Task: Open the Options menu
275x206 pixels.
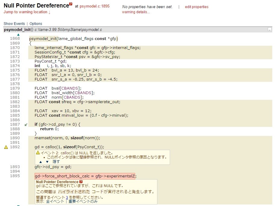Action: pos(36,24)
